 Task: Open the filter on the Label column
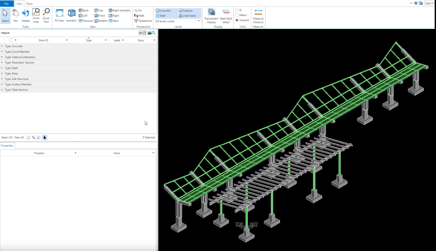[123, 40]
